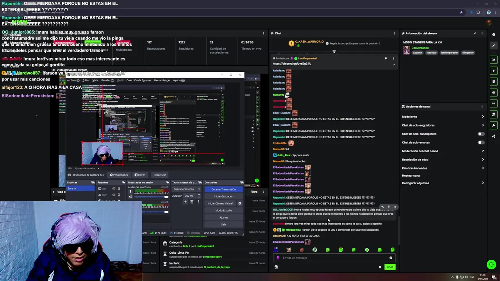Collapse the pinned Discord message chevron

393,64
